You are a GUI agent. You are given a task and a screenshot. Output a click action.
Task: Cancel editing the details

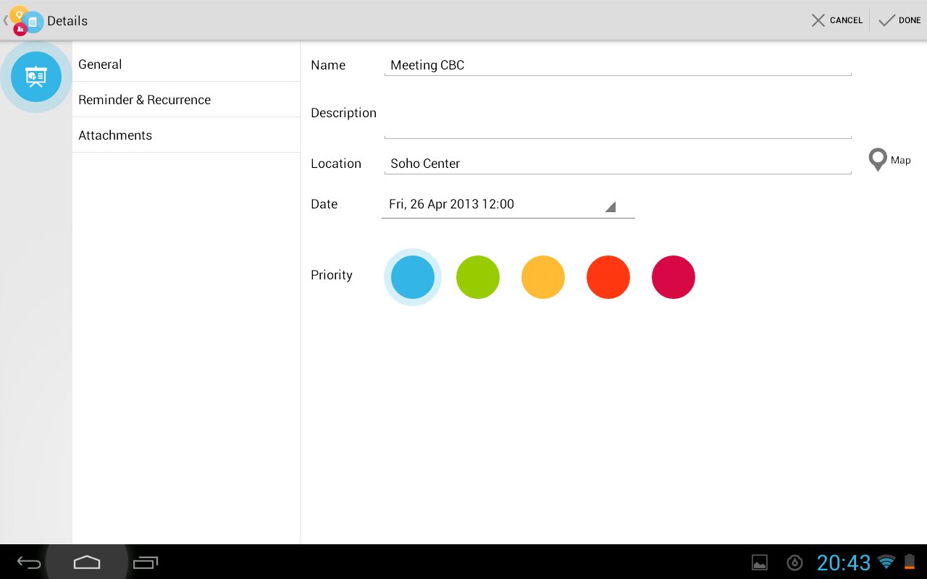(x=837, y=20)
